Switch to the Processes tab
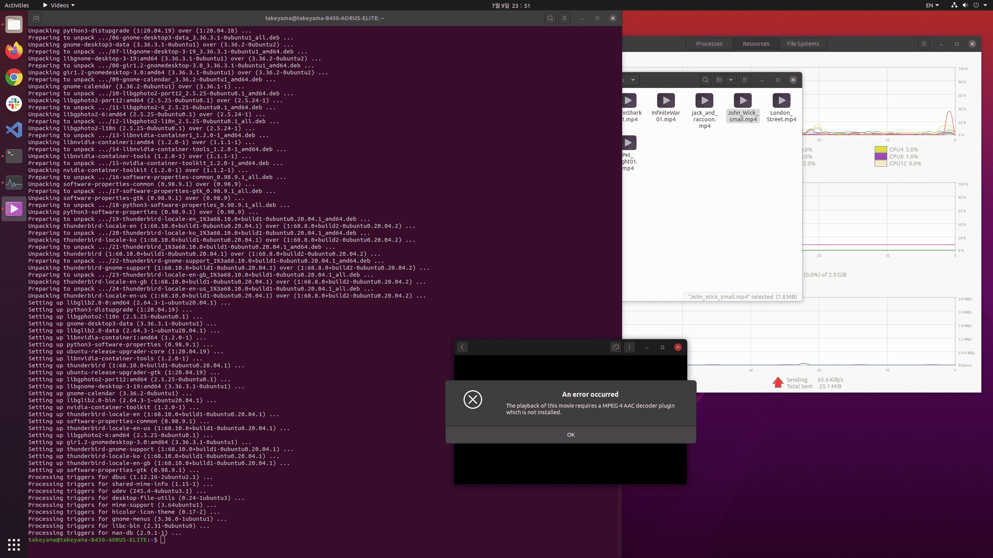993x558 pixels. pyautogui.click(x=709, y=44)
